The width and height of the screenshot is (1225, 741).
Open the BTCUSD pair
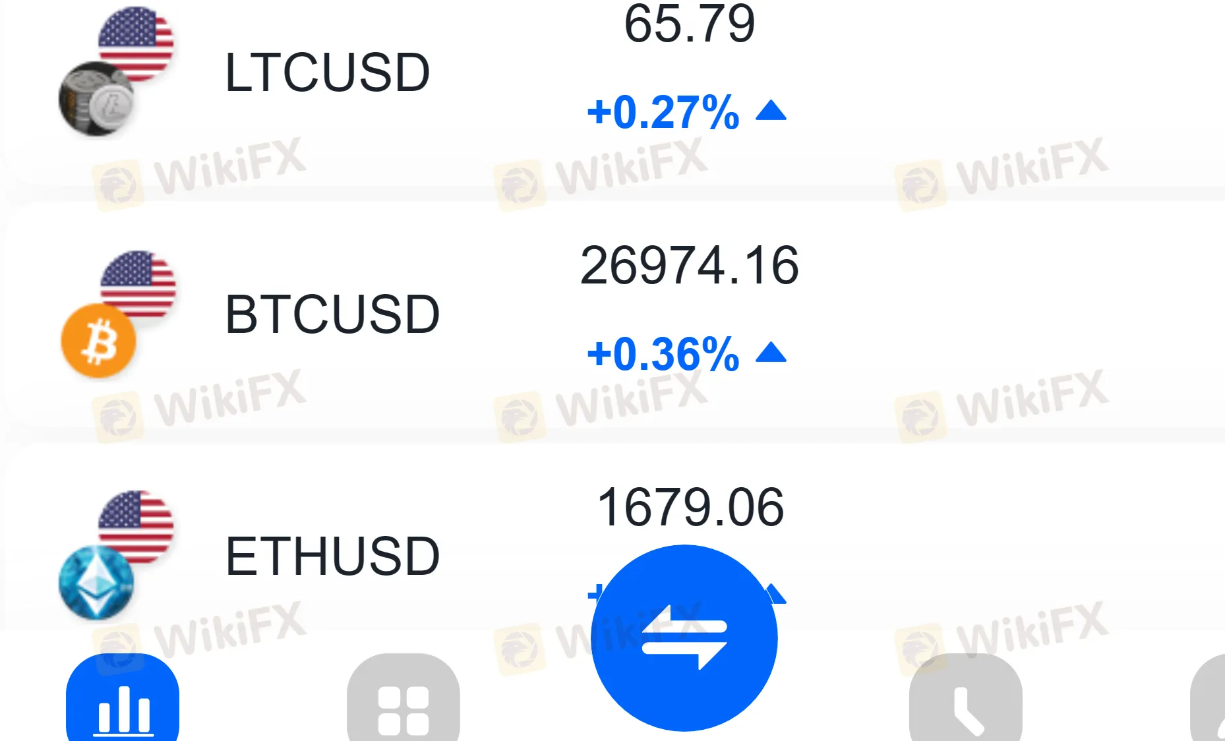(x=332, y=314)
